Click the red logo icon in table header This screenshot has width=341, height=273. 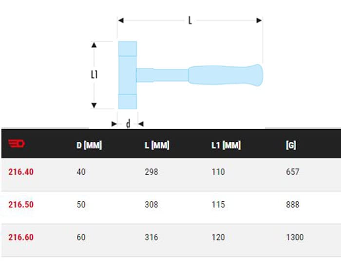[x=16, y=144]
